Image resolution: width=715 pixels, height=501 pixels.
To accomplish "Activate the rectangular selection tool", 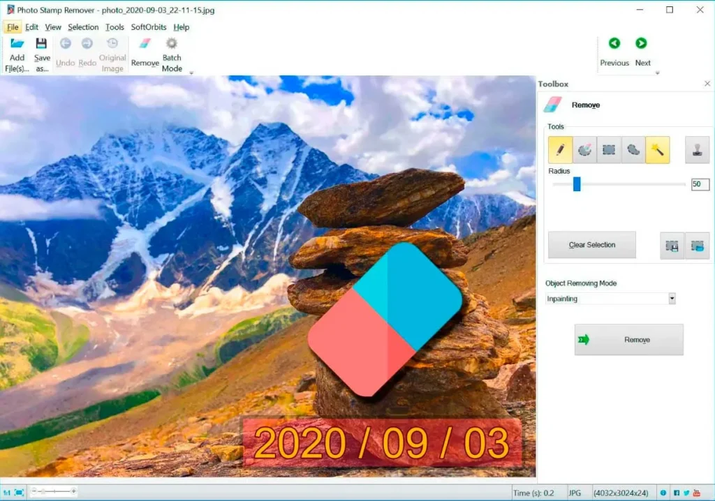I will (609, 150).
